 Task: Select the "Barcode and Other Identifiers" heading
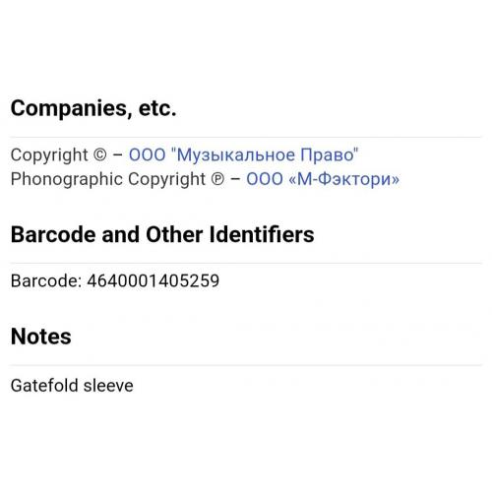tap(162, 234)
